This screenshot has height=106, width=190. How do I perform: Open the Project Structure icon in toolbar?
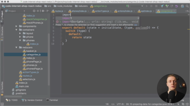(x=182, y=6)
